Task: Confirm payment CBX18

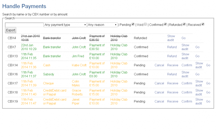Action: (x=186, y=92)
